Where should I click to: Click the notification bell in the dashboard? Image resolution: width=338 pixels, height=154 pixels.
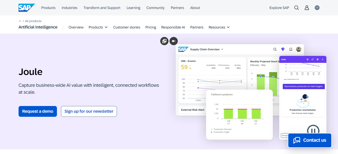(x=291, y=49)
